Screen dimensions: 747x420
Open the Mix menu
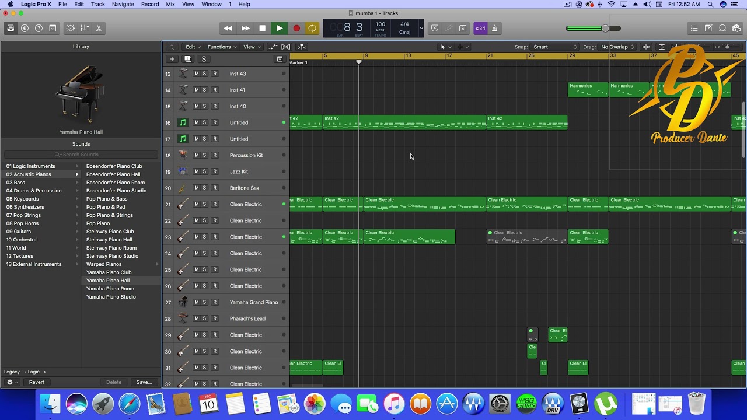(170, 4)
